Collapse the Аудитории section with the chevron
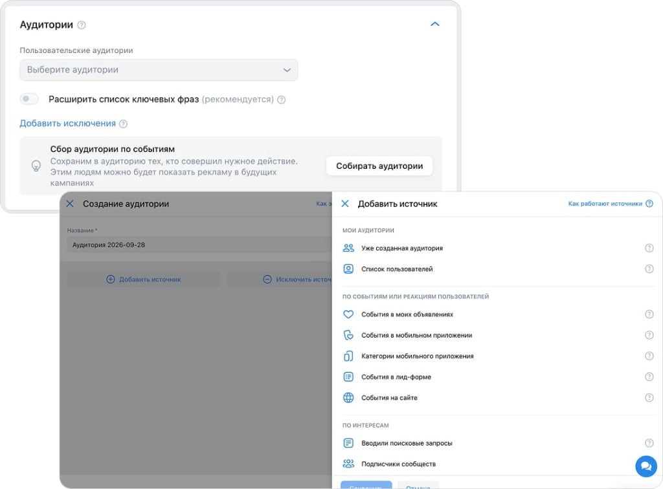 tap(434, 24)
